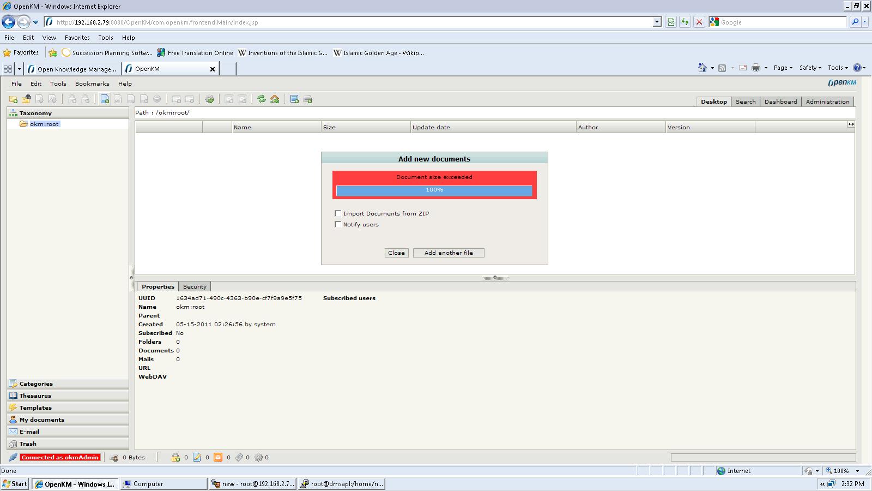The height and width of the screenshot is (491, 872).
Task: Open the Bookmarks menu in OpenKM
Action: point(92,83)
